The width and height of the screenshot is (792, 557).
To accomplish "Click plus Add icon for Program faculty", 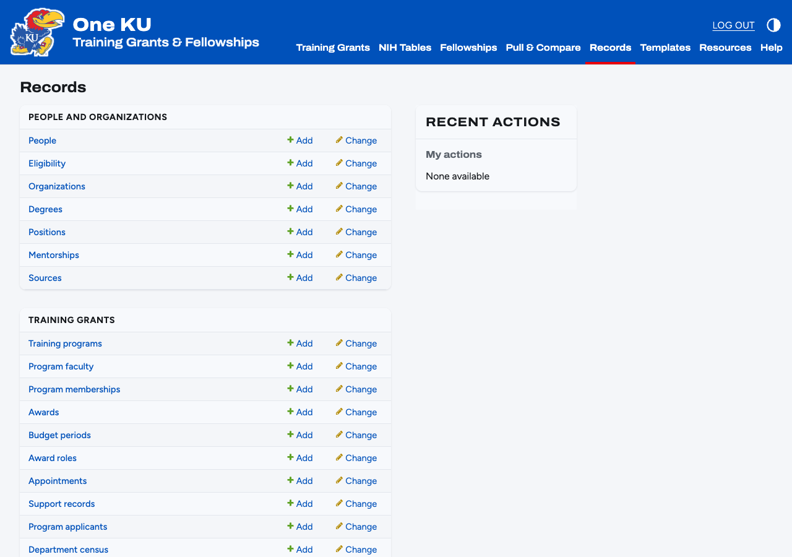I will pyautogui.click(x=290, y=366).
